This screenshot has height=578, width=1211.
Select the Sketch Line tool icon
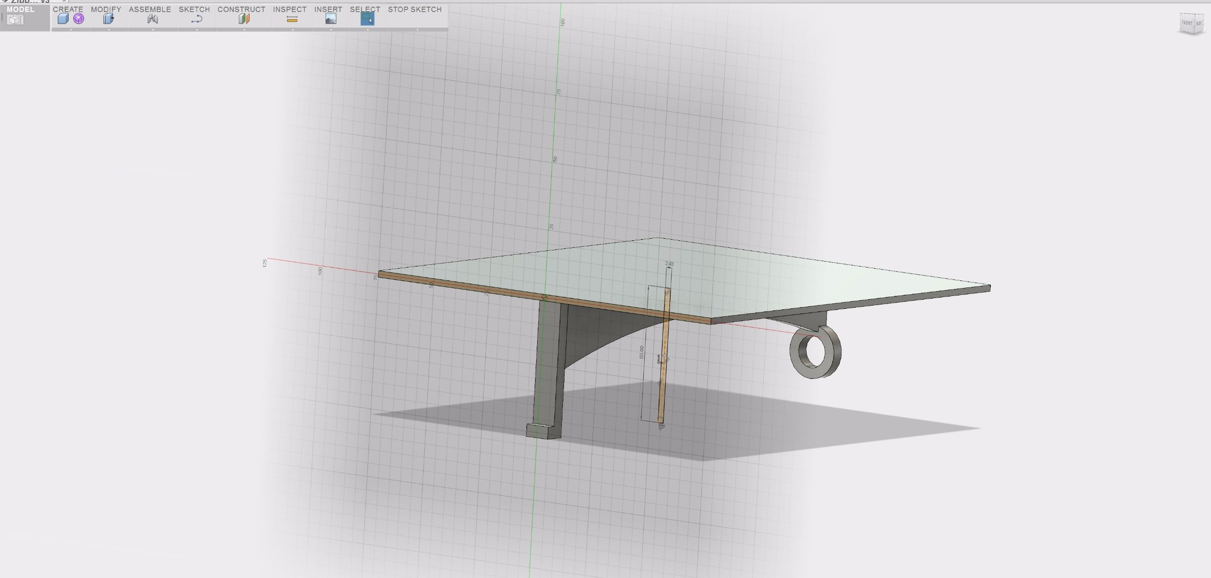coord(197,19)
